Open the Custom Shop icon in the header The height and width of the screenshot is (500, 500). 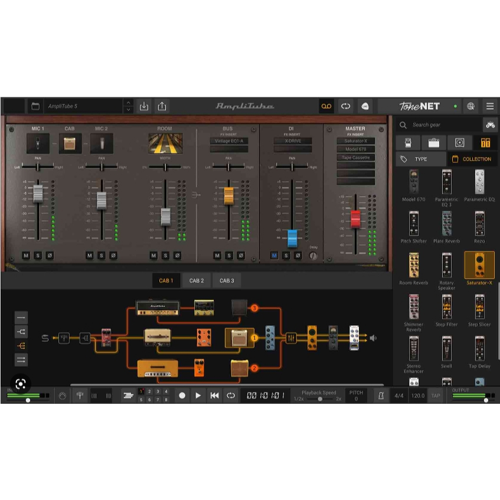365,106
